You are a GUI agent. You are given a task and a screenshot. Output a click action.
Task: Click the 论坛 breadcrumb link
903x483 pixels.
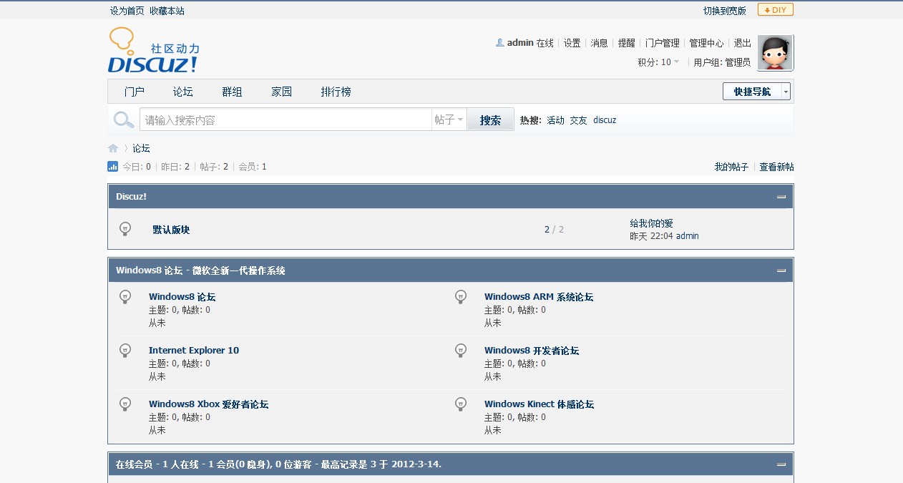(141, 148)
